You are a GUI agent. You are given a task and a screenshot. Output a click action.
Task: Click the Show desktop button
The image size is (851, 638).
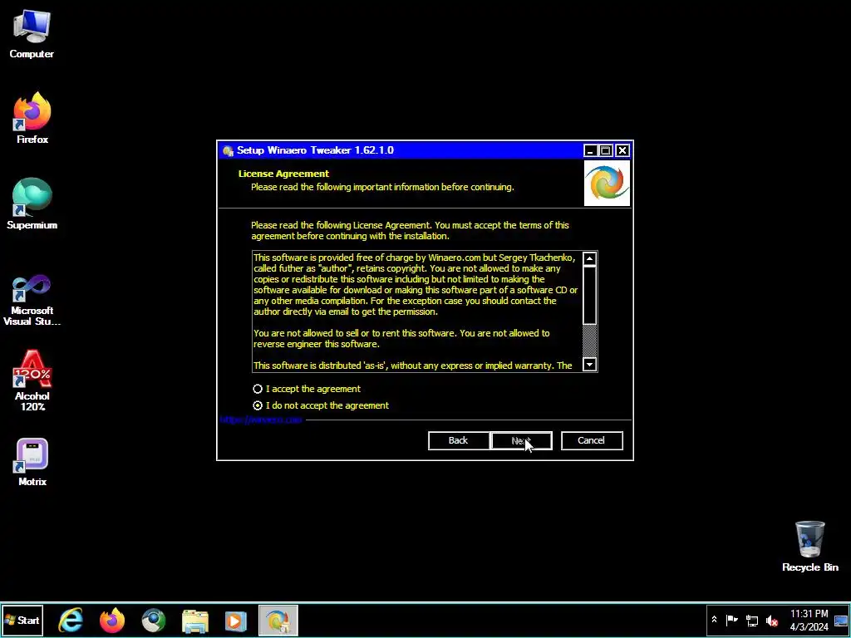point(841,620)
